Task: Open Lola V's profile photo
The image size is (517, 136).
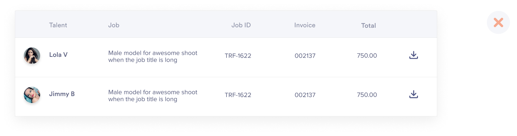Action: 32,55
